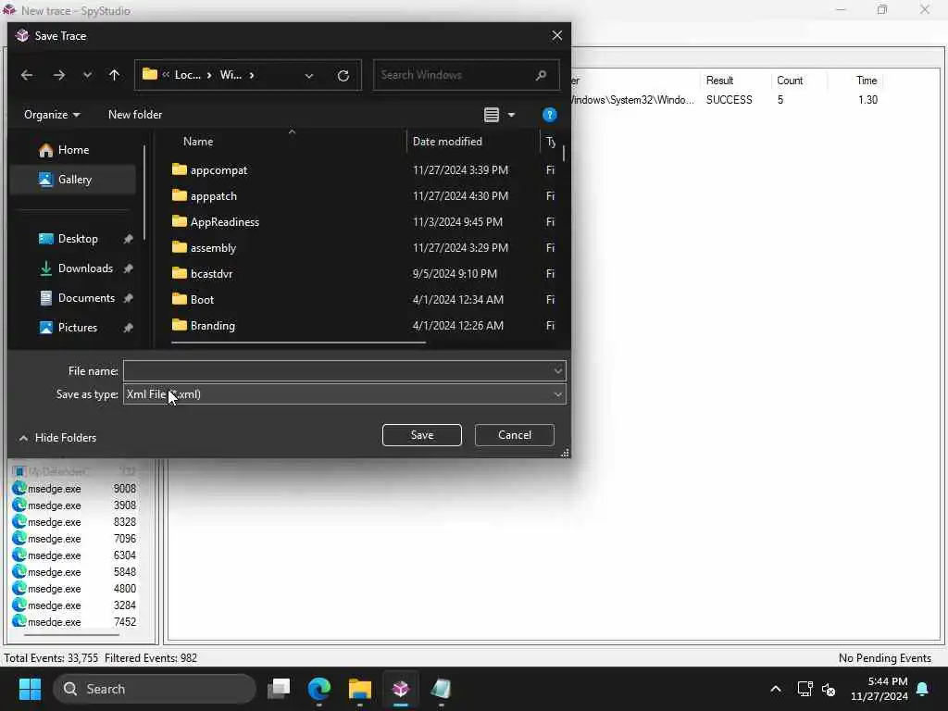Screen dimensions: 948x711
Task: Select the SUCCESS result row in SpyStudio
Action: (729, 100)
